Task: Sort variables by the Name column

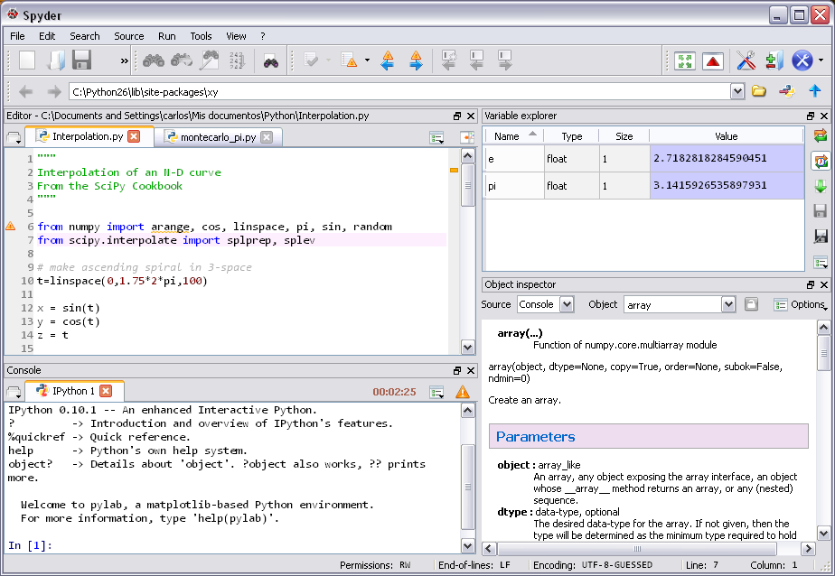Action: coord(511,135)
